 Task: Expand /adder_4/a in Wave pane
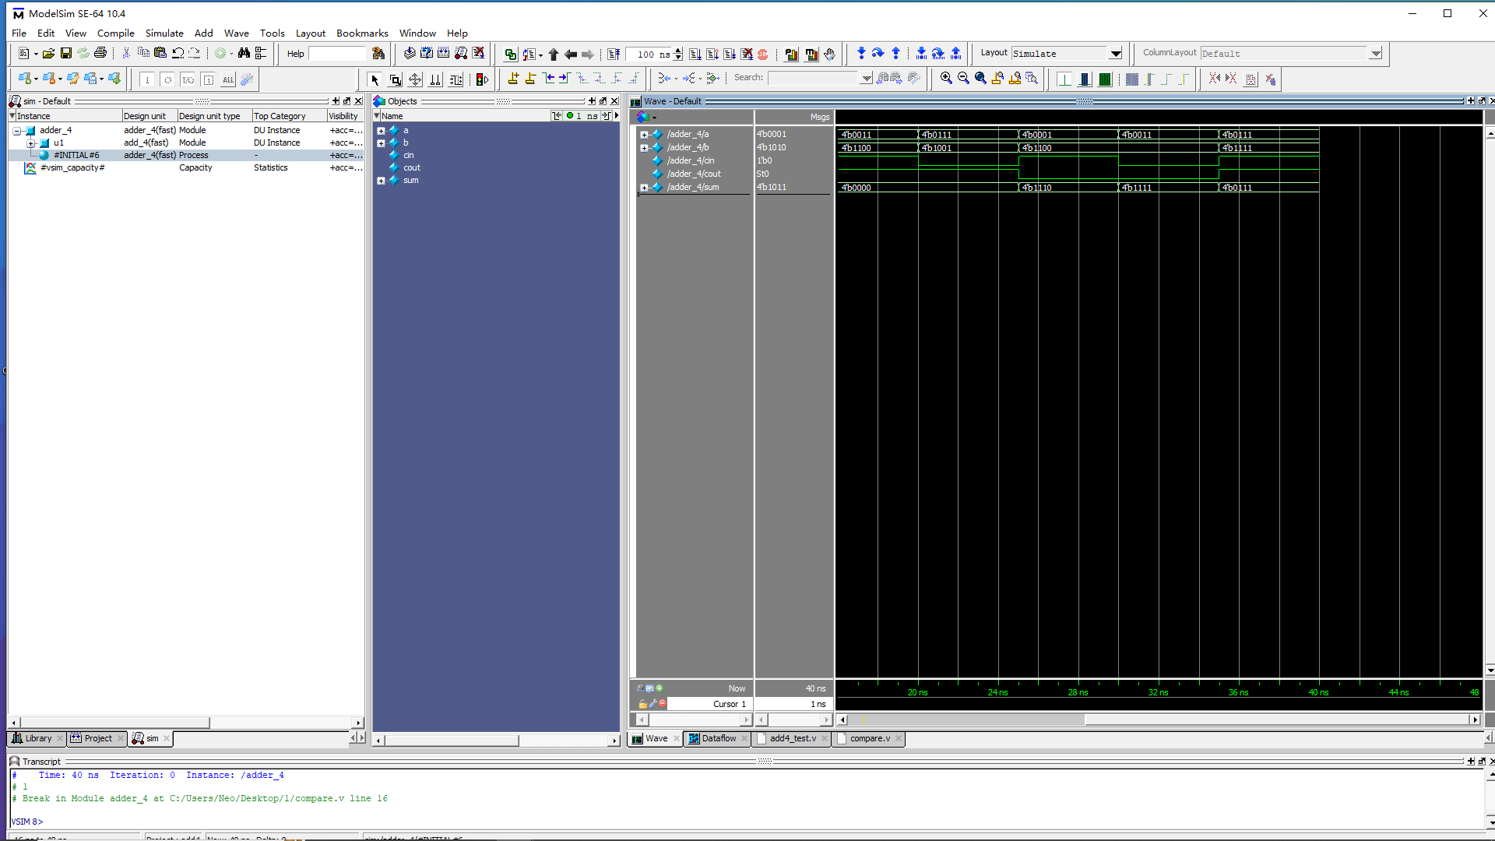point(644,135)
